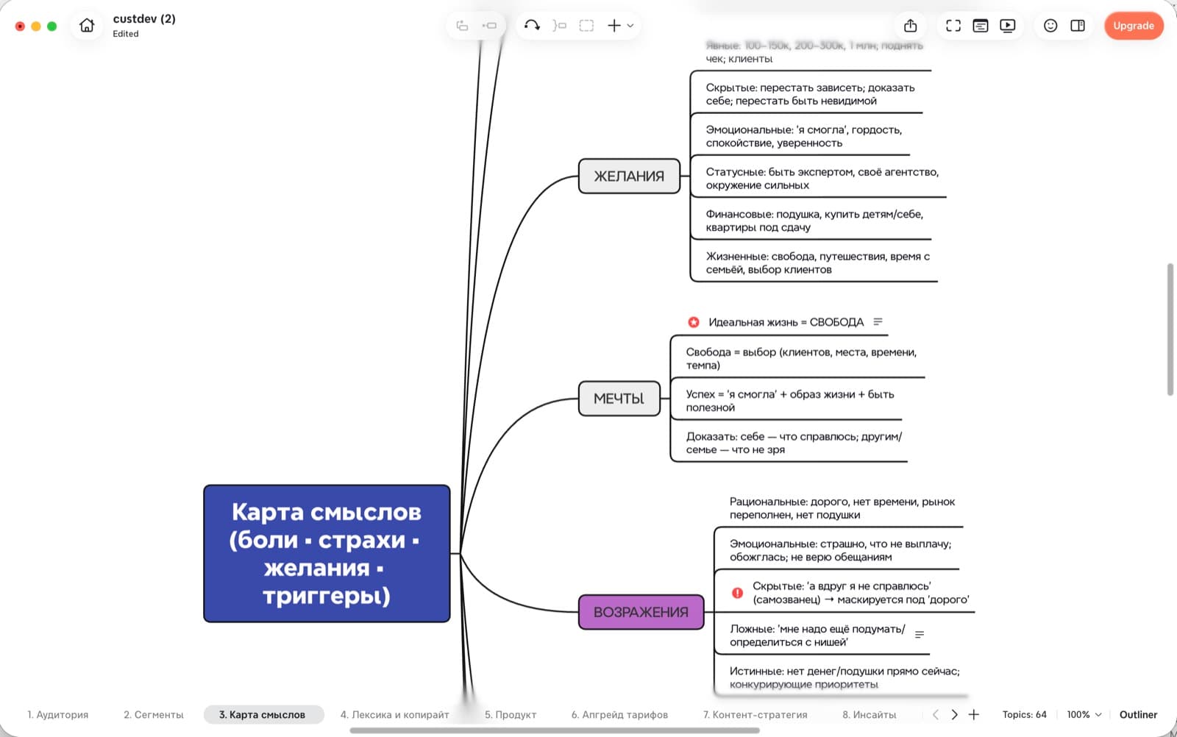Select the 'Скрытые: перестать зависеть' subtopic

pyautogui.click(x=810, y=94)
